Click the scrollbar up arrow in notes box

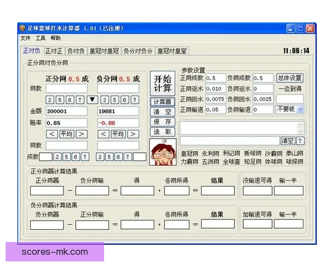[300, 125]
